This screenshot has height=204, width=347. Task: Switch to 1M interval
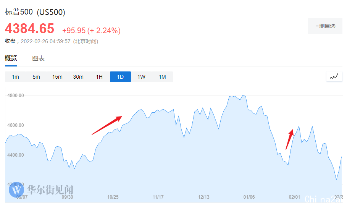tap(162, 77)
